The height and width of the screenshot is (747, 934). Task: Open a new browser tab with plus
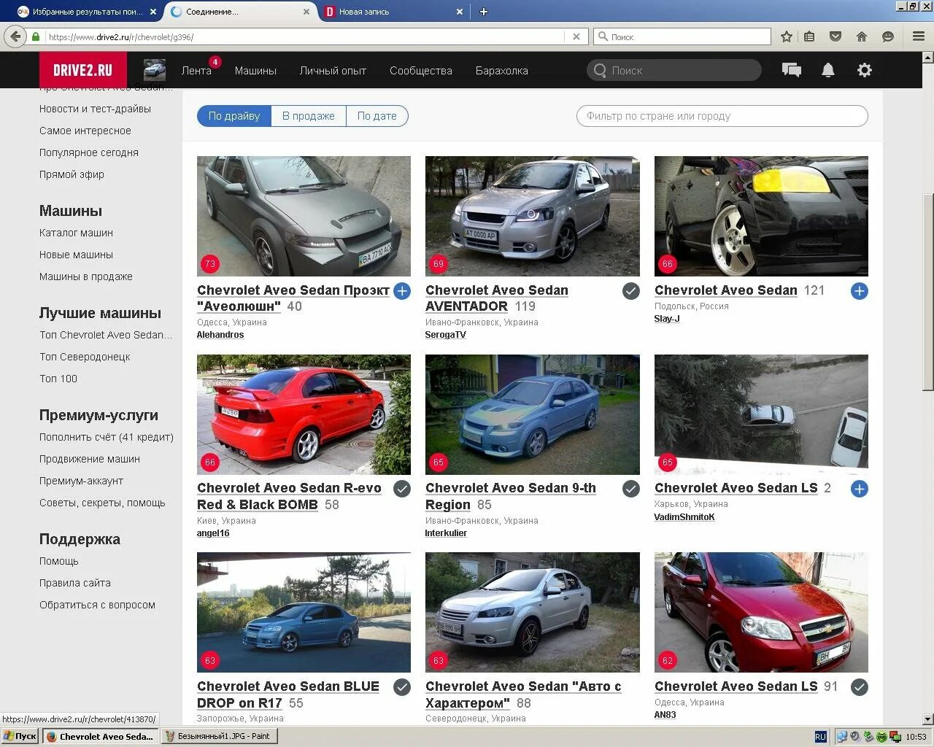tap(483, 12)
